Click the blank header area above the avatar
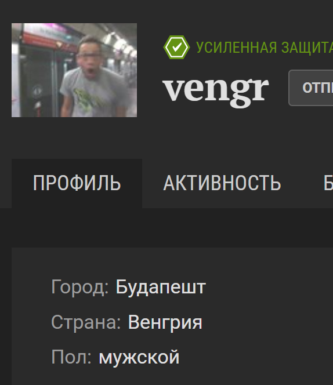The width and height of the screenshot is (333, 385). (x=166, y=11)
